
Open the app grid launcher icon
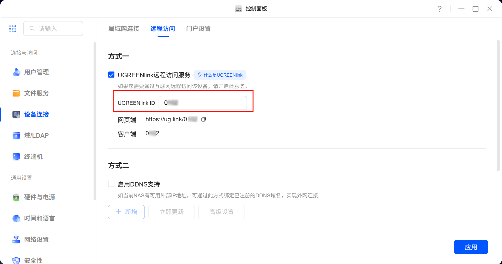tap(13, 28)
